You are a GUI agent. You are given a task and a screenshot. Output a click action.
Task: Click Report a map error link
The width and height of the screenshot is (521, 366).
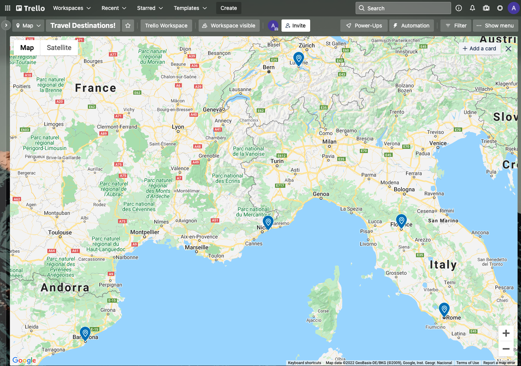(x=499, y=363)
